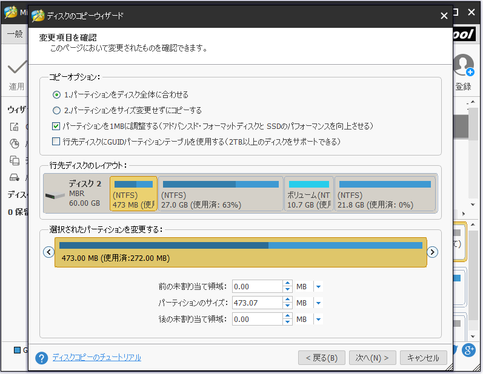Increase partition size value with up arrow
The height and width of the screenshot is (374, 483).
tap(287, 300)
